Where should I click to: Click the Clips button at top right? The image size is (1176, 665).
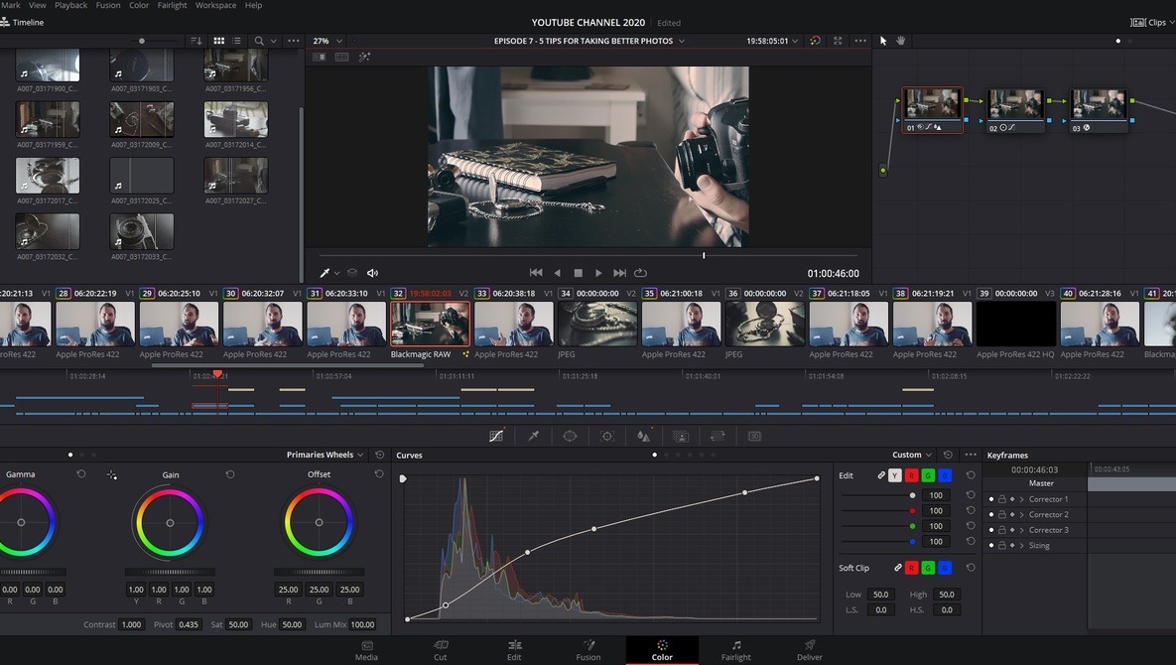pos(1150,22)
